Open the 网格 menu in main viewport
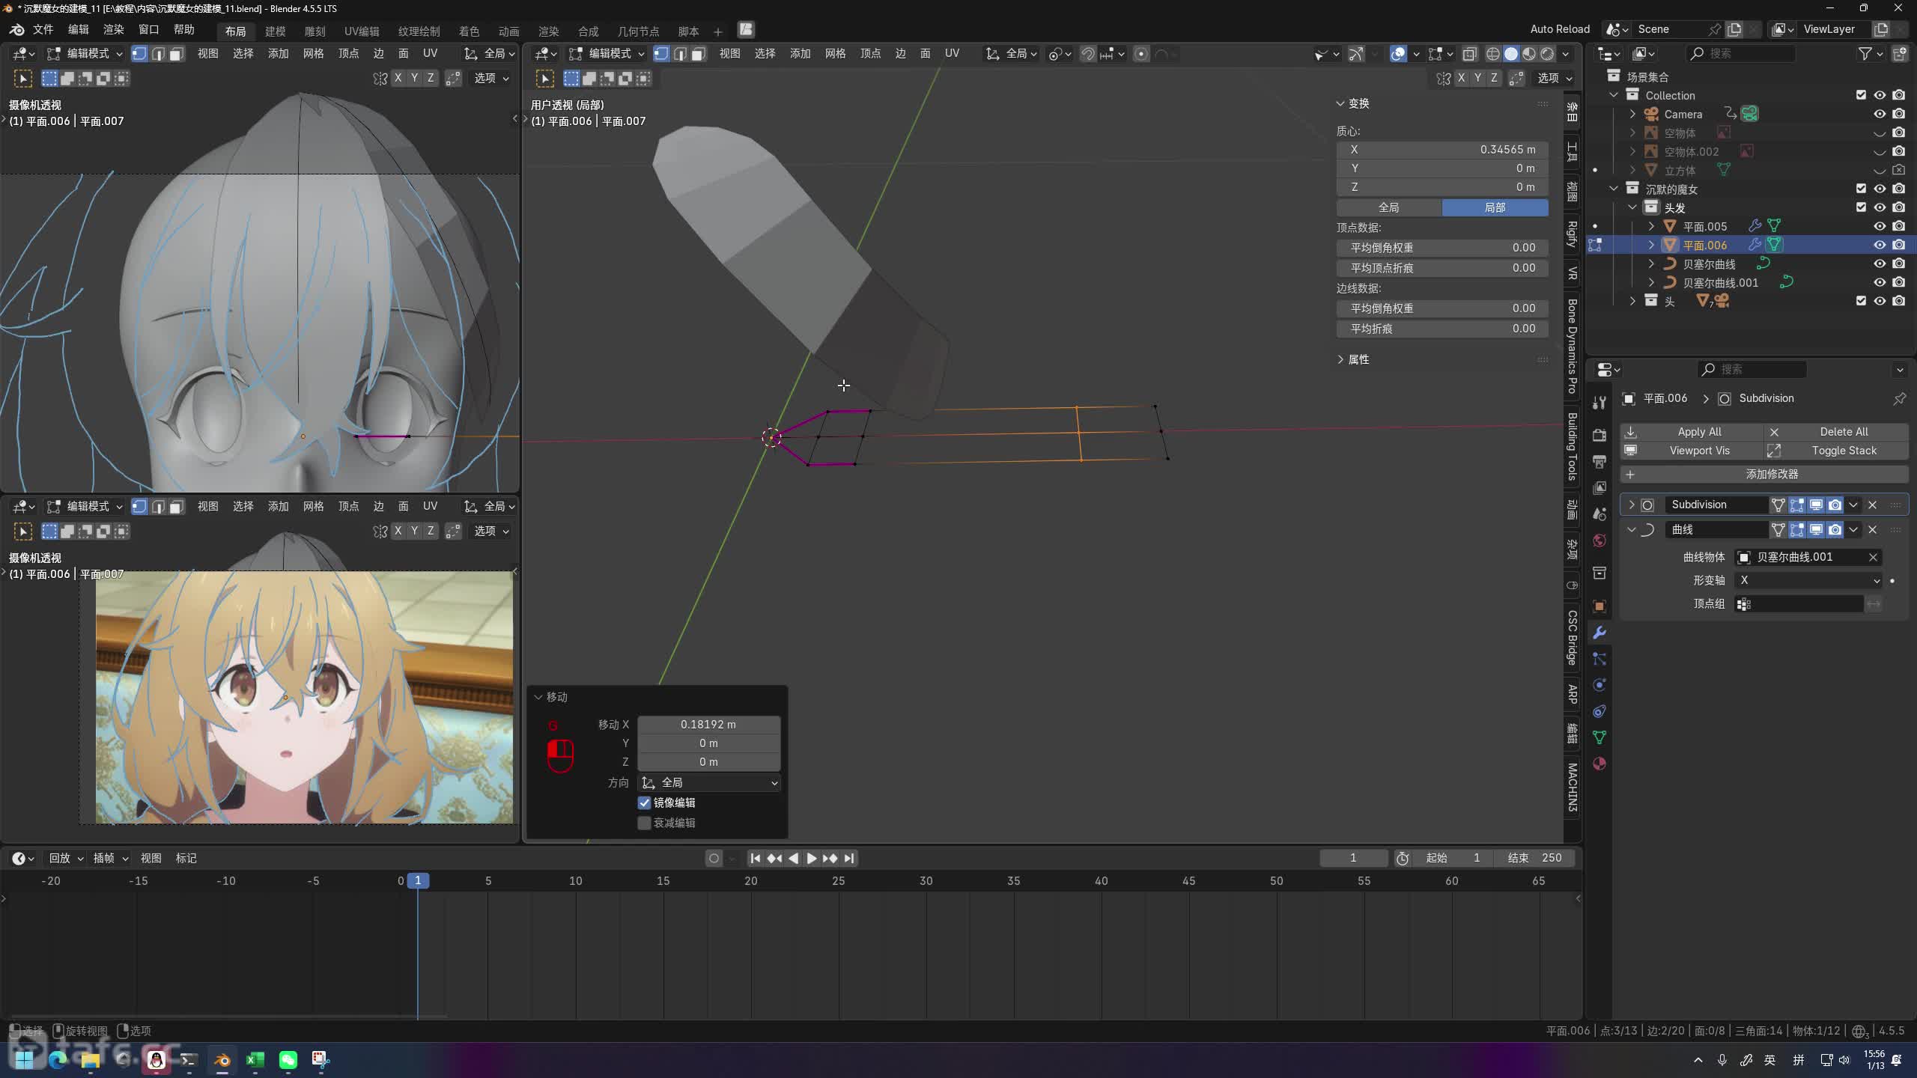 (x=834, y=54)
